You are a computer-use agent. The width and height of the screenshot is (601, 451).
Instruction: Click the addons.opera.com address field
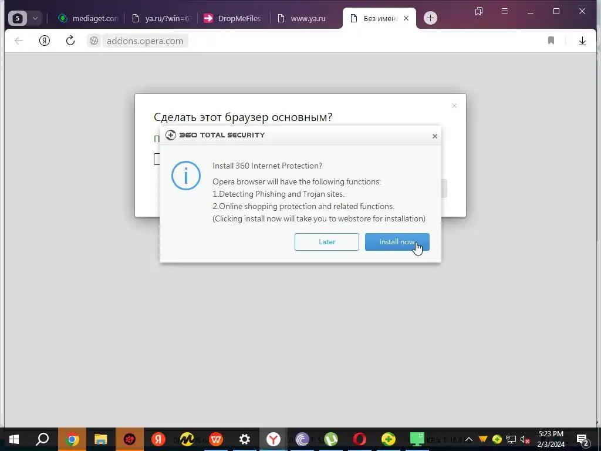pyautogui.click(x=145, y=41)
